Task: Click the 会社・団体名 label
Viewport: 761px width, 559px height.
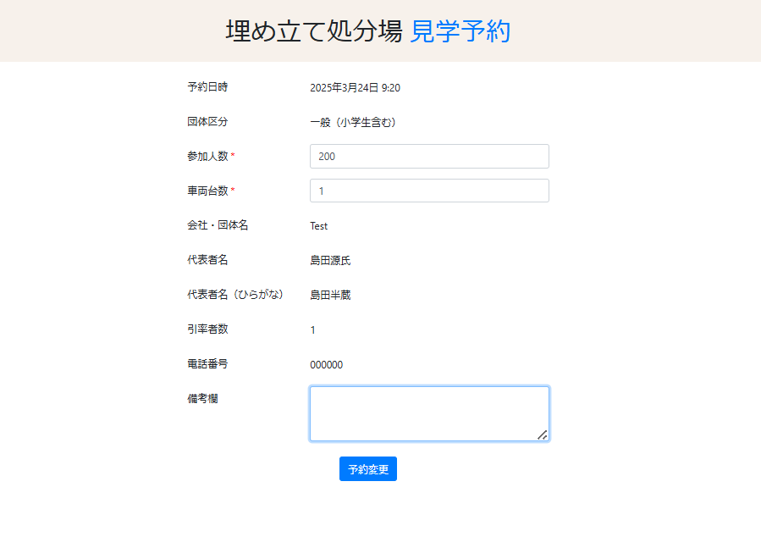Action: tap(218, 225)
